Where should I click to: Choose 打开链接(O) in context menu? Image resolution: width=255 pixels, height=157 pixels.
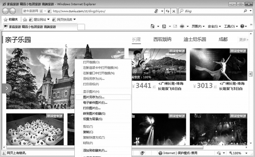(x=103, y=62)
